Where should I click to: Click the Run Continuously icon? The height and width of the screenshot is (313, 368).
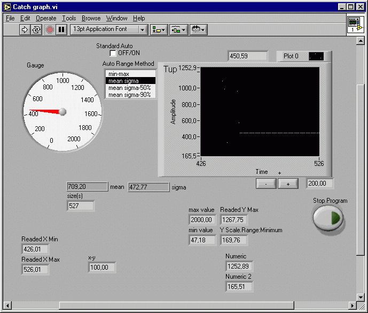pos(36,29)
